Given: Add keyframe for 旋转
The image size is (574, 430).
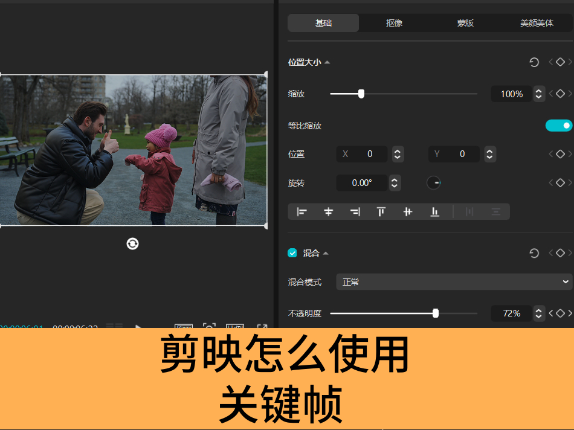Looking at the screenshot, I should (x=560, y=182).
